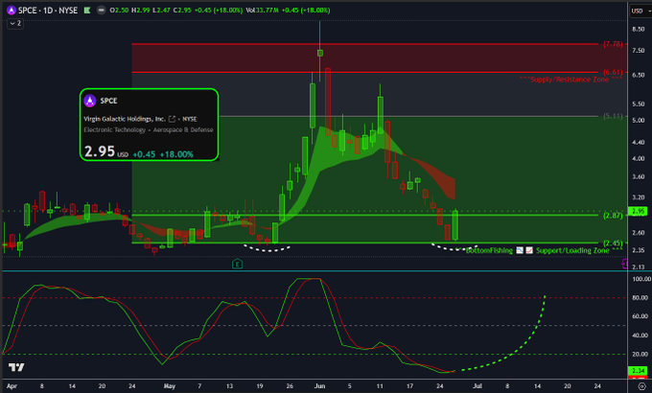Image resolution: width=652 pixels, height=393 pixels.
Task: Open the USD currency dropdown
Action: click(640, 11)
